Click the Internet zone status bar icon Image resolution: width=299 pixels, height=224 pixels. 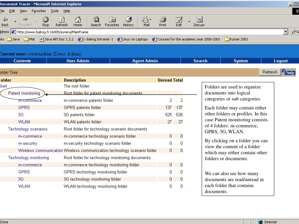point(261,222)
